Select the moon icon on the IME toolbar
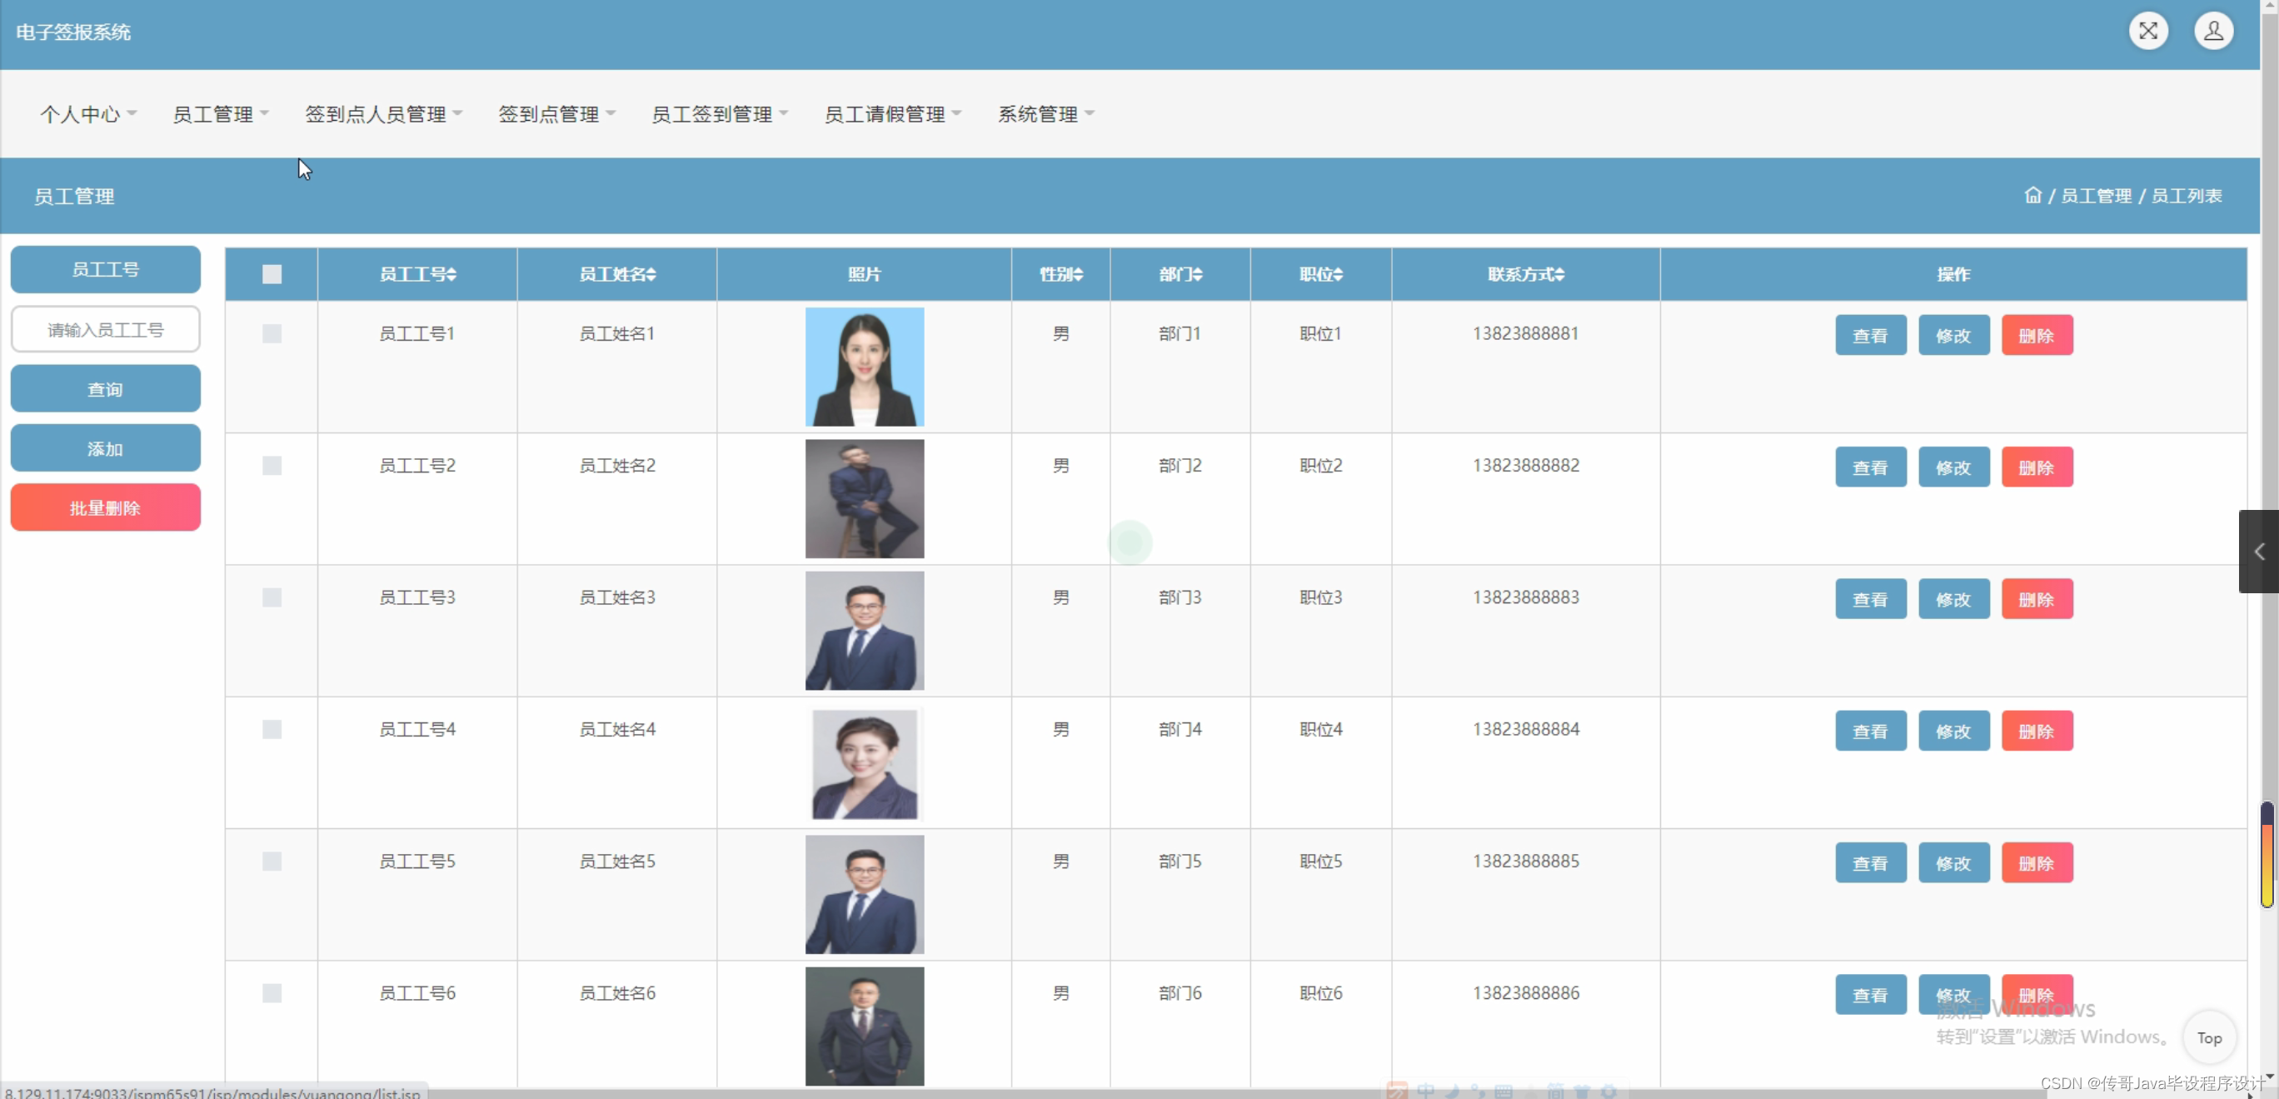 point(1453,1091)
